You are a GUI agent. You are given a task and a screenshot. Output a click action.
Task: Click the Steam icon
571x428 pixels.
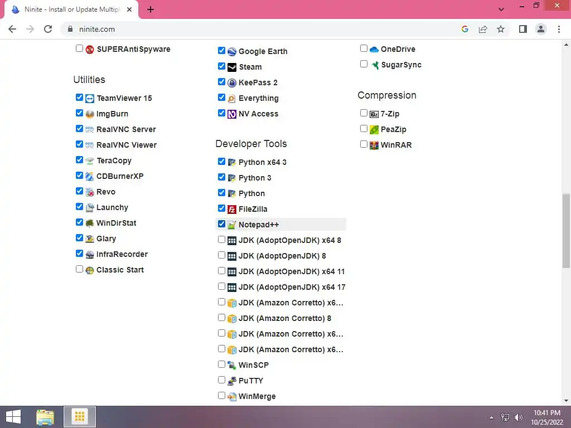232,67
